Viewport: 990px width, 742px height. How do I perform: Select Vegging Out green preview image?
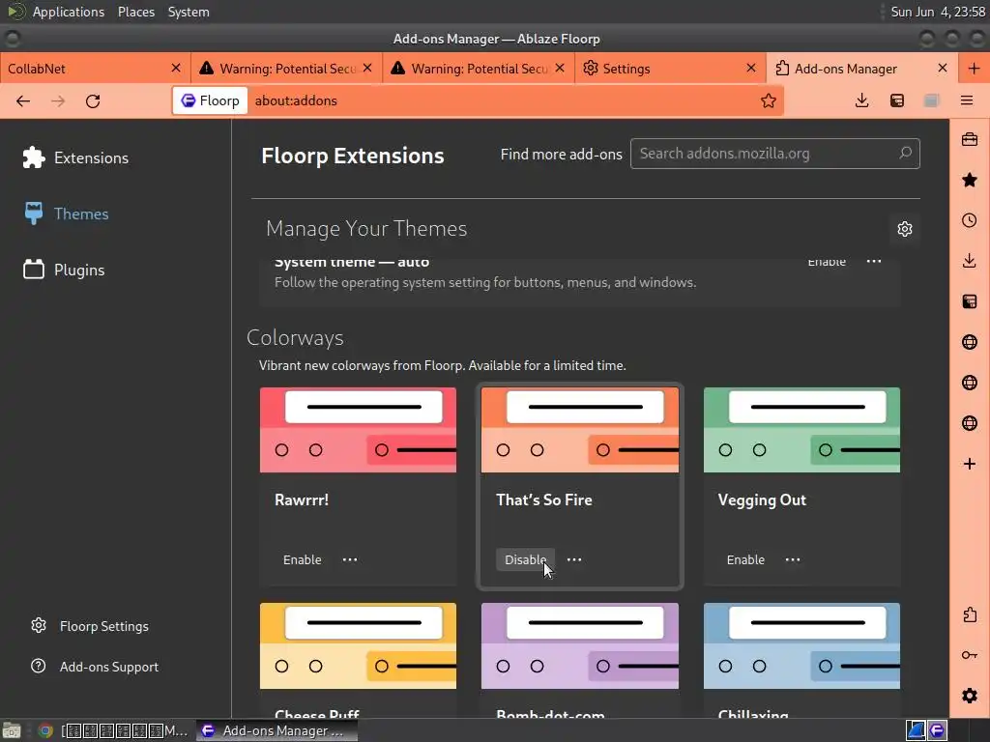[x=801, y=430]
